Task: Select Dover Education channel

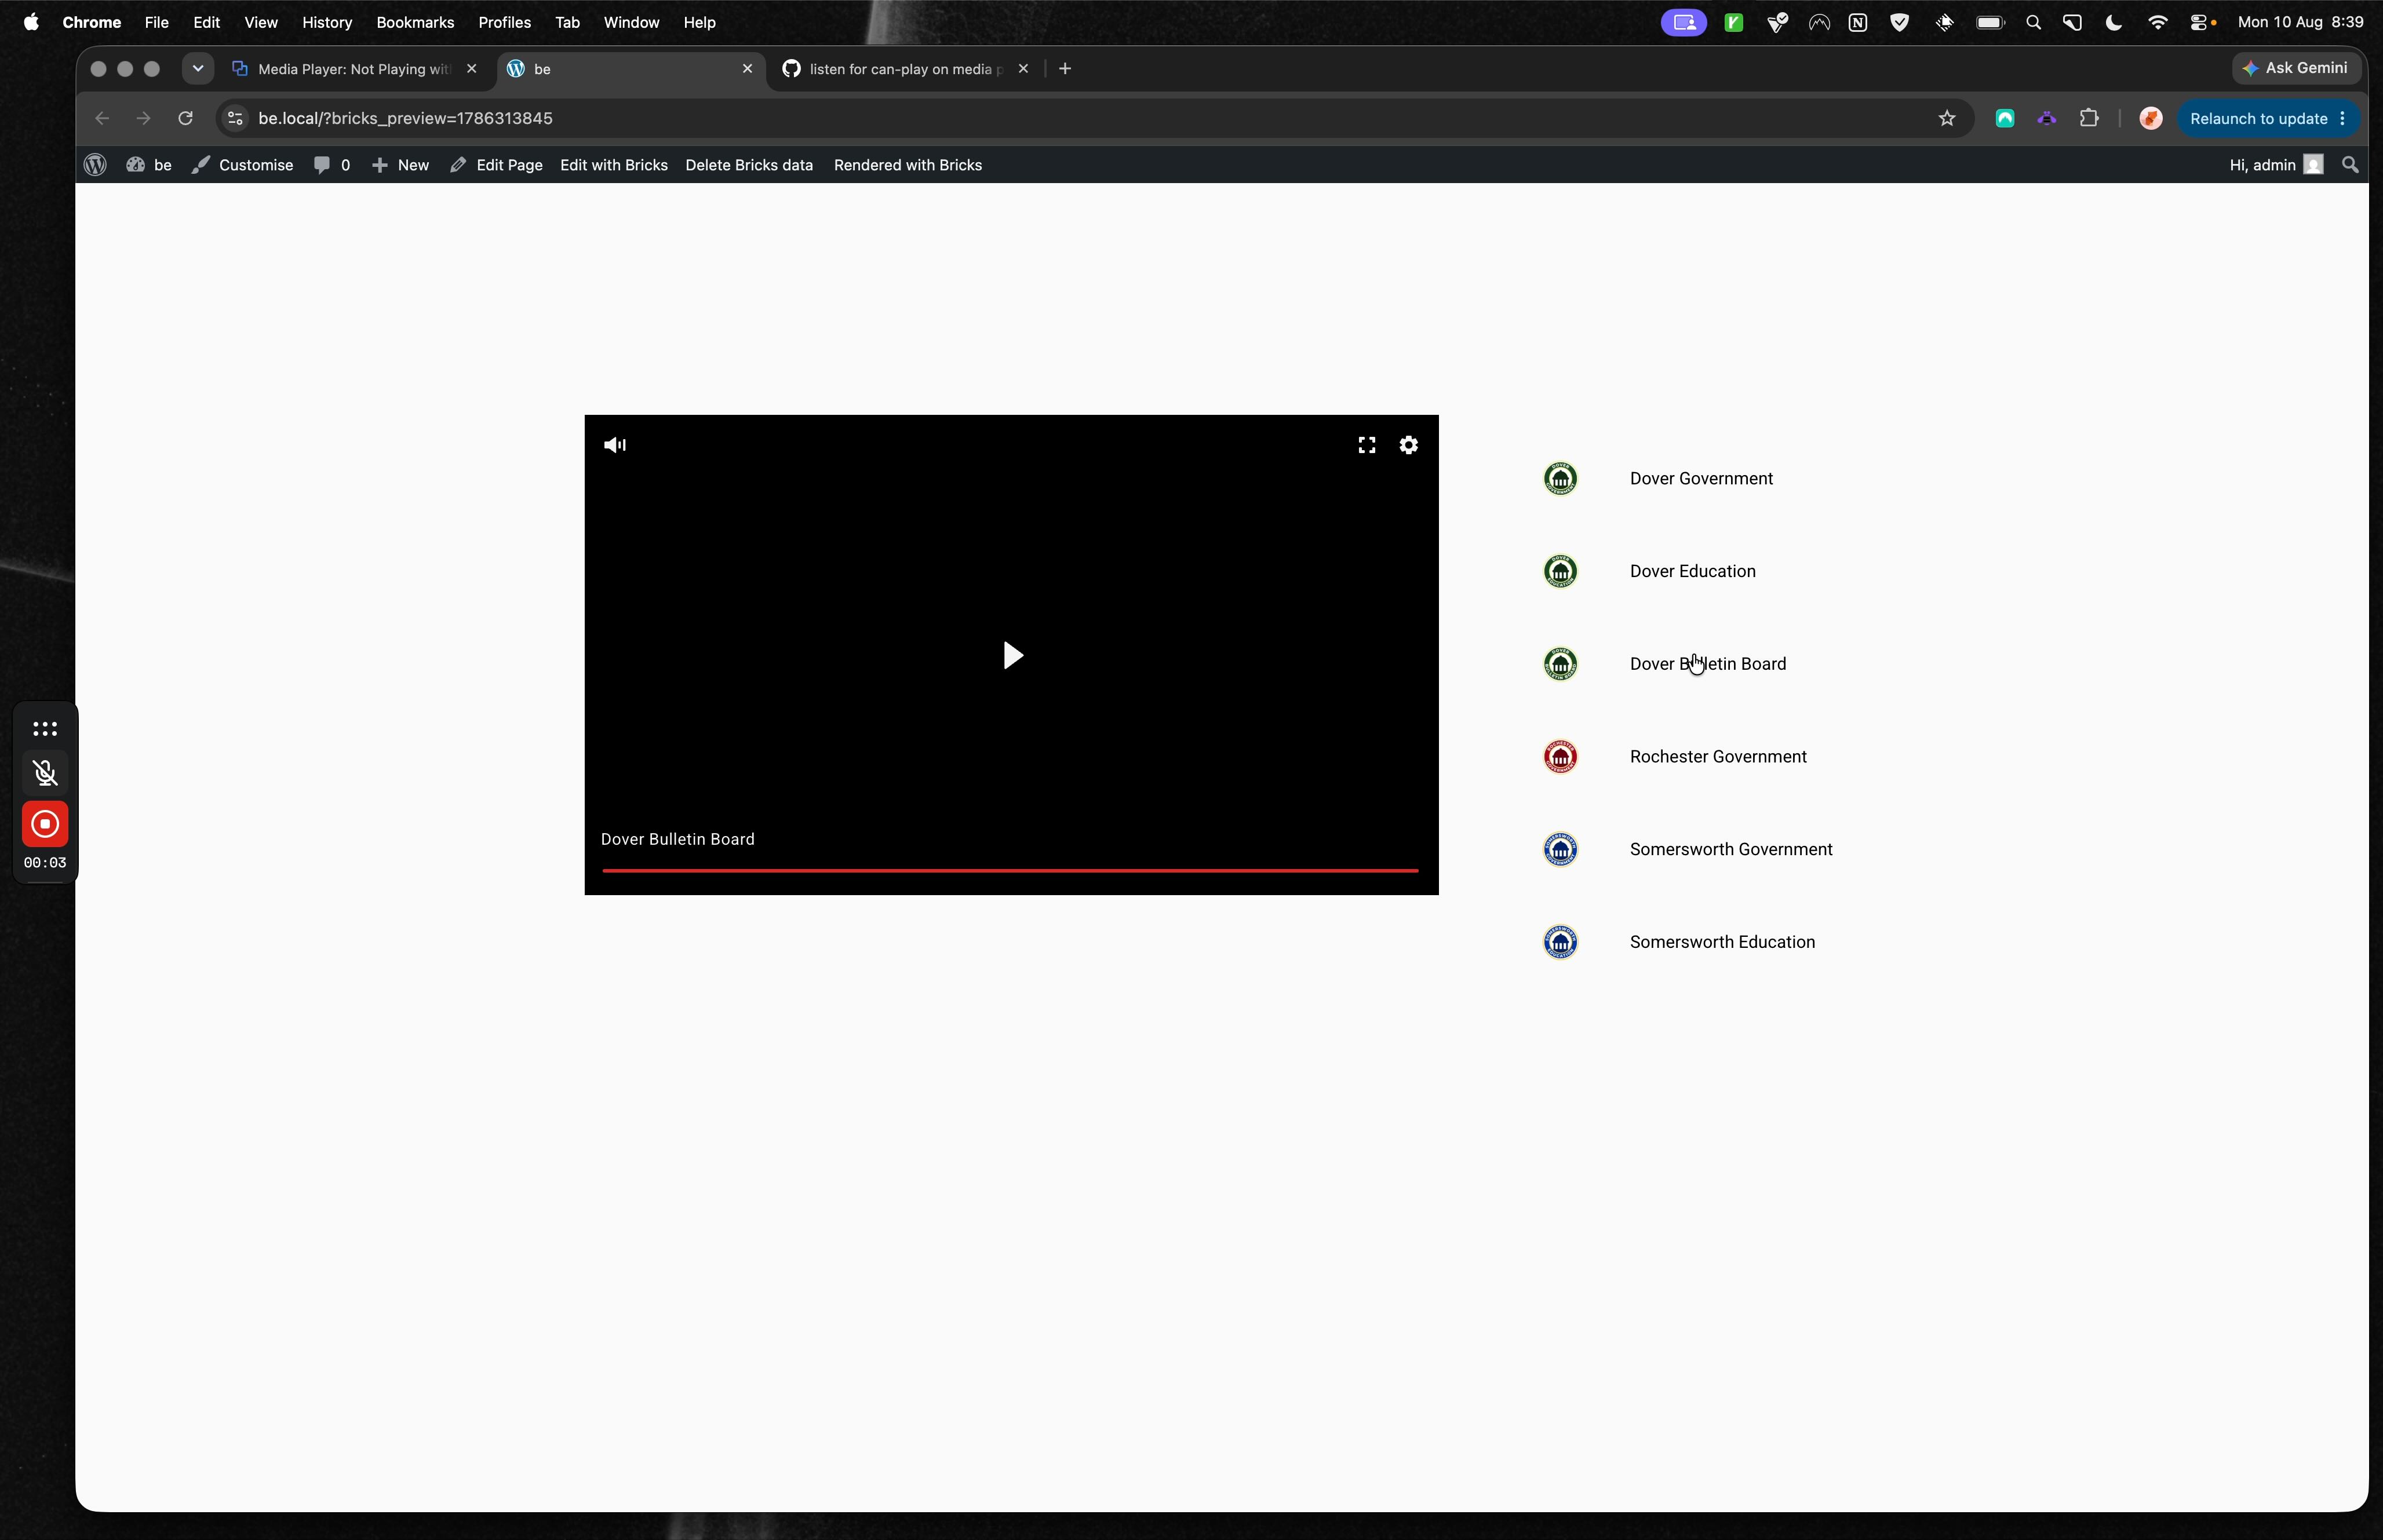Action: [1692, 571]
